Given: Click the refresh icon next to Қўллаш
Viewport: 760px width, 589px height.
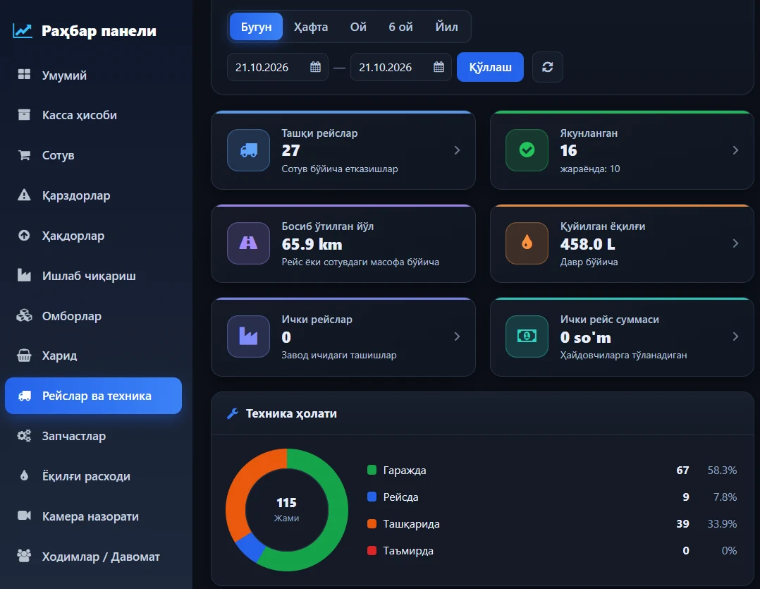Looking at the screenshot, I should [x=547, y=67].
